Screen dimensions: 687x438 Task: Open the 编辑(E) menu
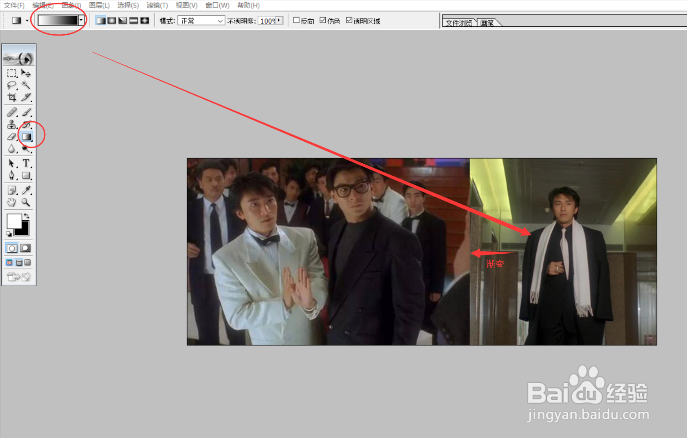(x=43, y=5)
